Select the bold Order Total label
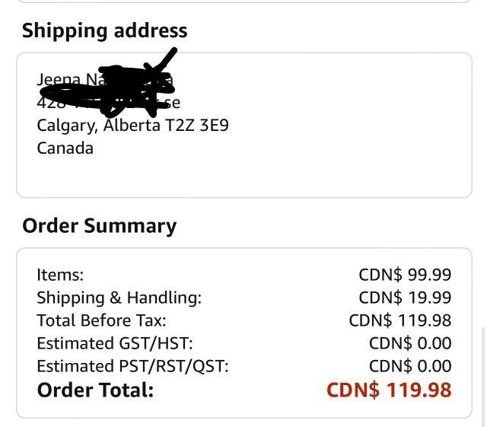Image resolution: width=487 pixels, height=427 pixels. (x=95, y=390)
